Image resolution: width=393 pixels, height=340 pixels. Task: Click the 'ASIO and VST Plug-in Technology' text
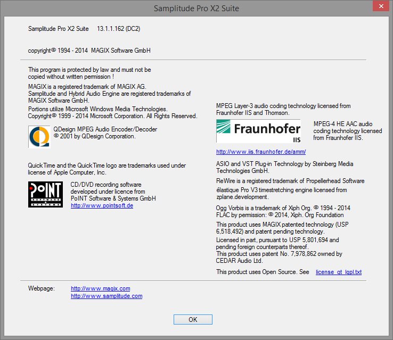284,167
